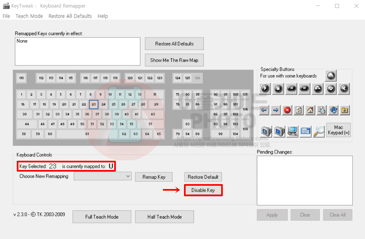Click the Remapped Keys list box
Viewport: 365px width, 239px height.
78,51
